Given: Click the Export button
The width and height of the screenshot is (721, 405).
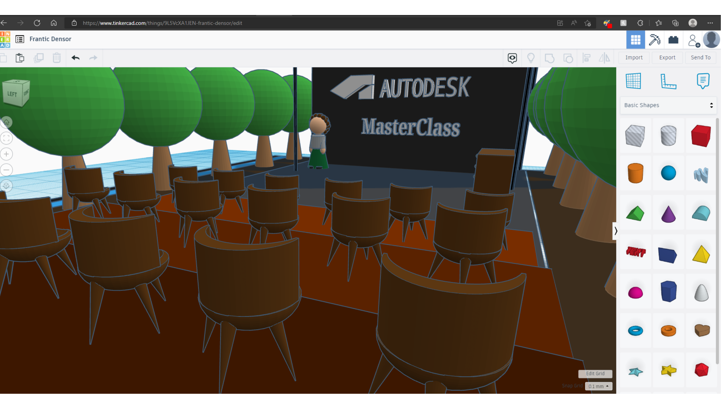Looking at the screenshot, I should pos(667,57).
